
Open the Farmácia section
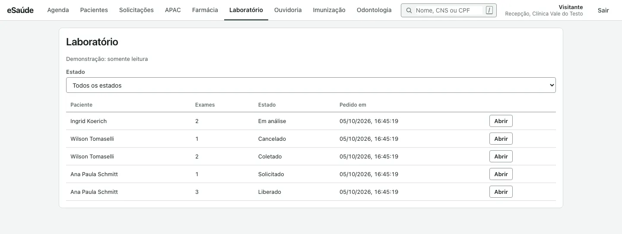[x=205, y=10]
